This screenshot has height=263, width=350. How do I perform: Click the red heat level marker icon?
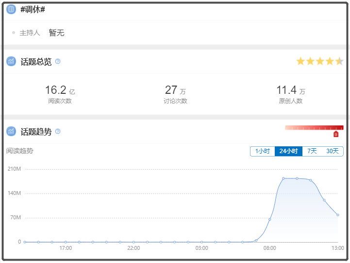(x=336, y=134)
